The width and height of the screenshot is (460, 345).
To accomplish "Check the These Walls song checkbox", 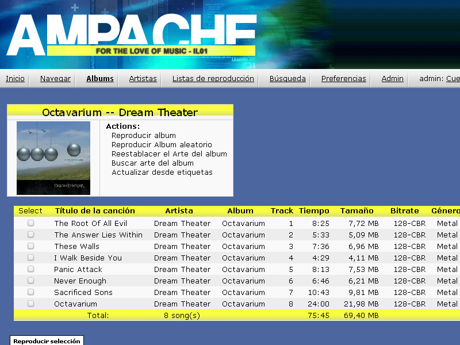I will click(31, 246).
